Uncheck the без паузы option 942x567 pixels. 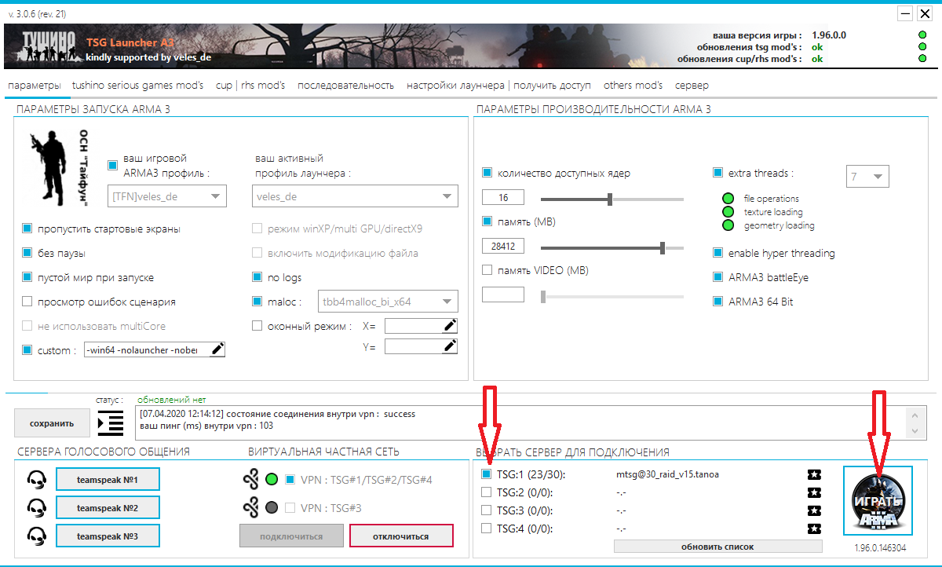point(27,254)
